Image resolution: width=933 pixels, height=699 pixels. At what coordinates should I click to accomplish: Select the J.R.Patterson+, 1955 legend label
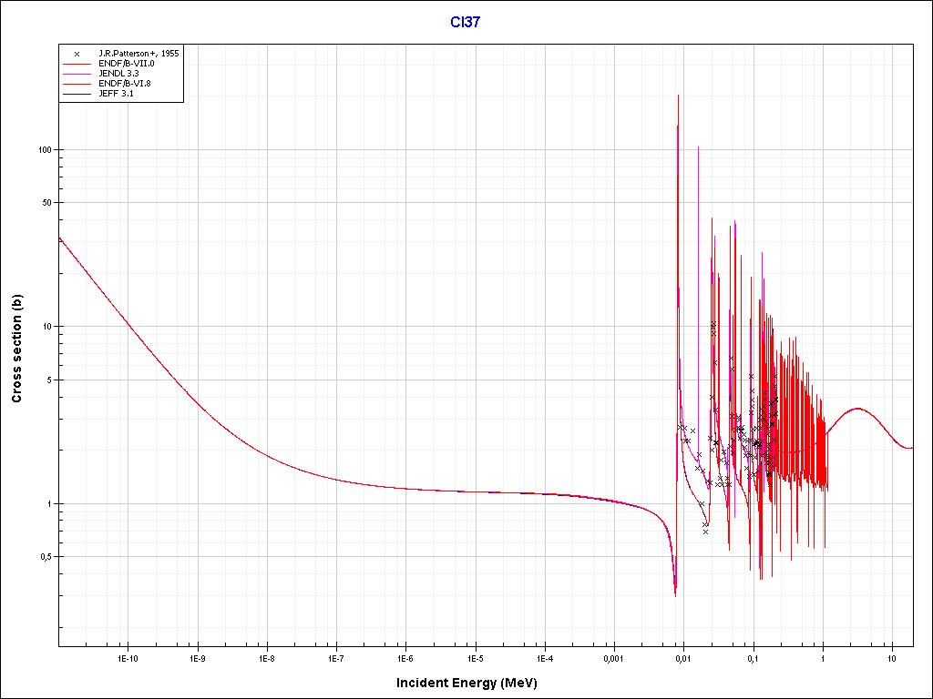tap(138, 54)
